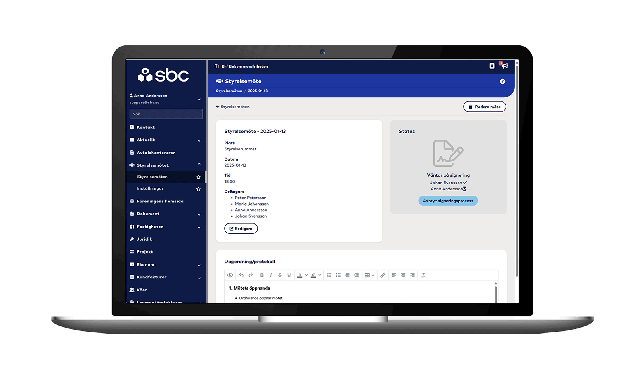Toggle italic formatting in the protocol editor
This screenshot has width=644, height=371.
(271, 275)
